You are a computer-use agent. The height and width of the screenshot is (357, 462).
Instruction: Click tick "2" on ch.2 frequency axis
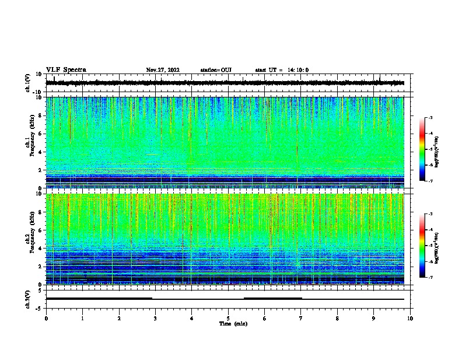pyautogui.click(x=40, y=267)
